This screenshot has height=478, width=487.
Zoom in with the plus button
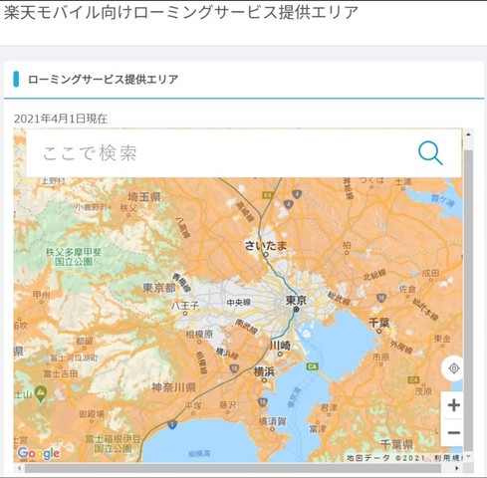(453, 405)
